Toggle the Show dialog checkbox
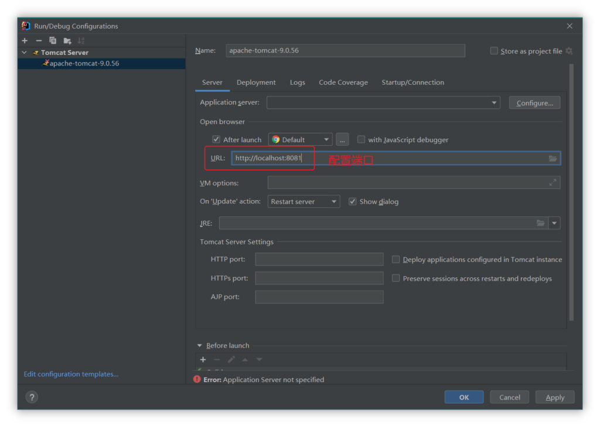This screenshot has width=600, height=427. [x=352, y=201]
